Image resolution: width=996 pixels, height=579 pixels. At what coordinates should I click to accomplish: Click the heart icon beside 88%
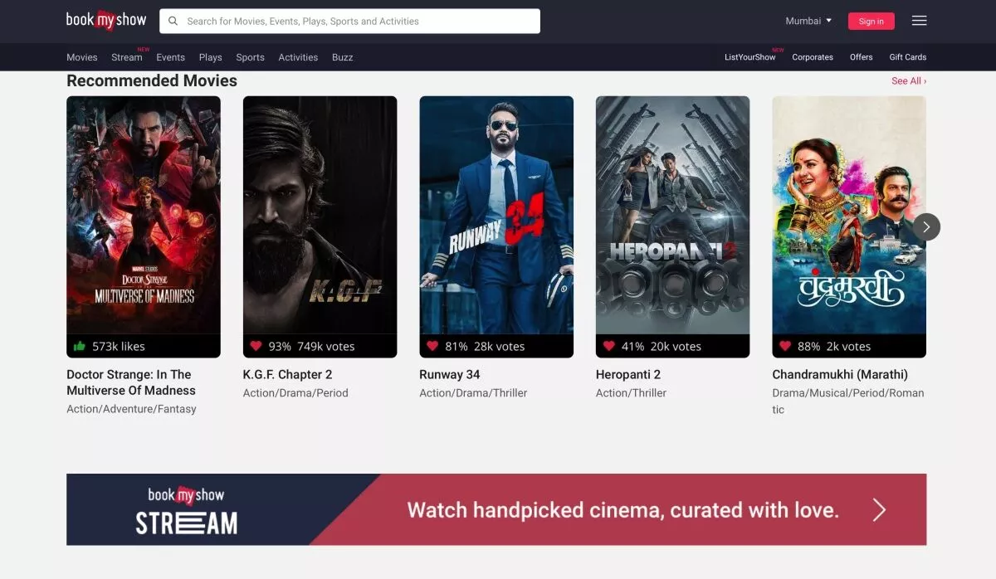785,346
